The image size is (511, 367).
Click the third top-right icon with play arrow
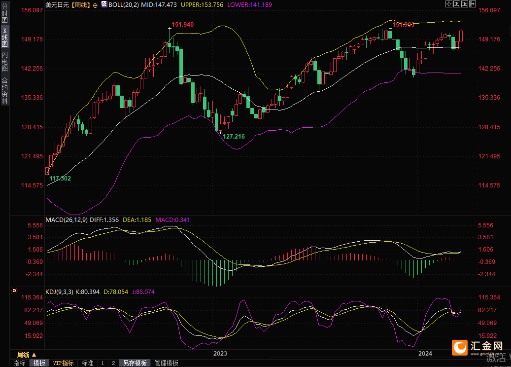[464, 4]
